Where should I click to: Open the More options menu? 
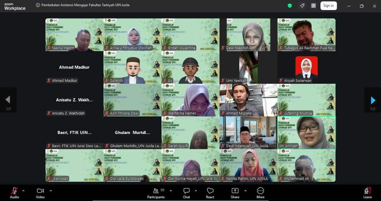click(260, 192)
